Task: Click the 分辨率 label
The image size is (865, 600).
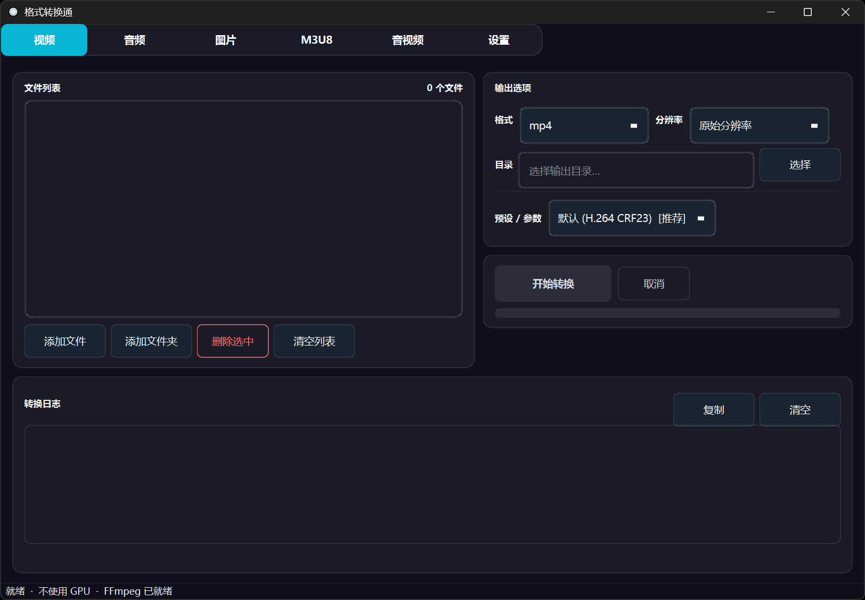Action: 669,120
